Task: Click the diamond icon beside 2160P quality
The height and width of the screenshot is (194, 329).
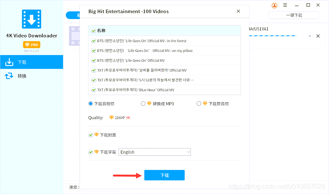Action: point(111,117)
